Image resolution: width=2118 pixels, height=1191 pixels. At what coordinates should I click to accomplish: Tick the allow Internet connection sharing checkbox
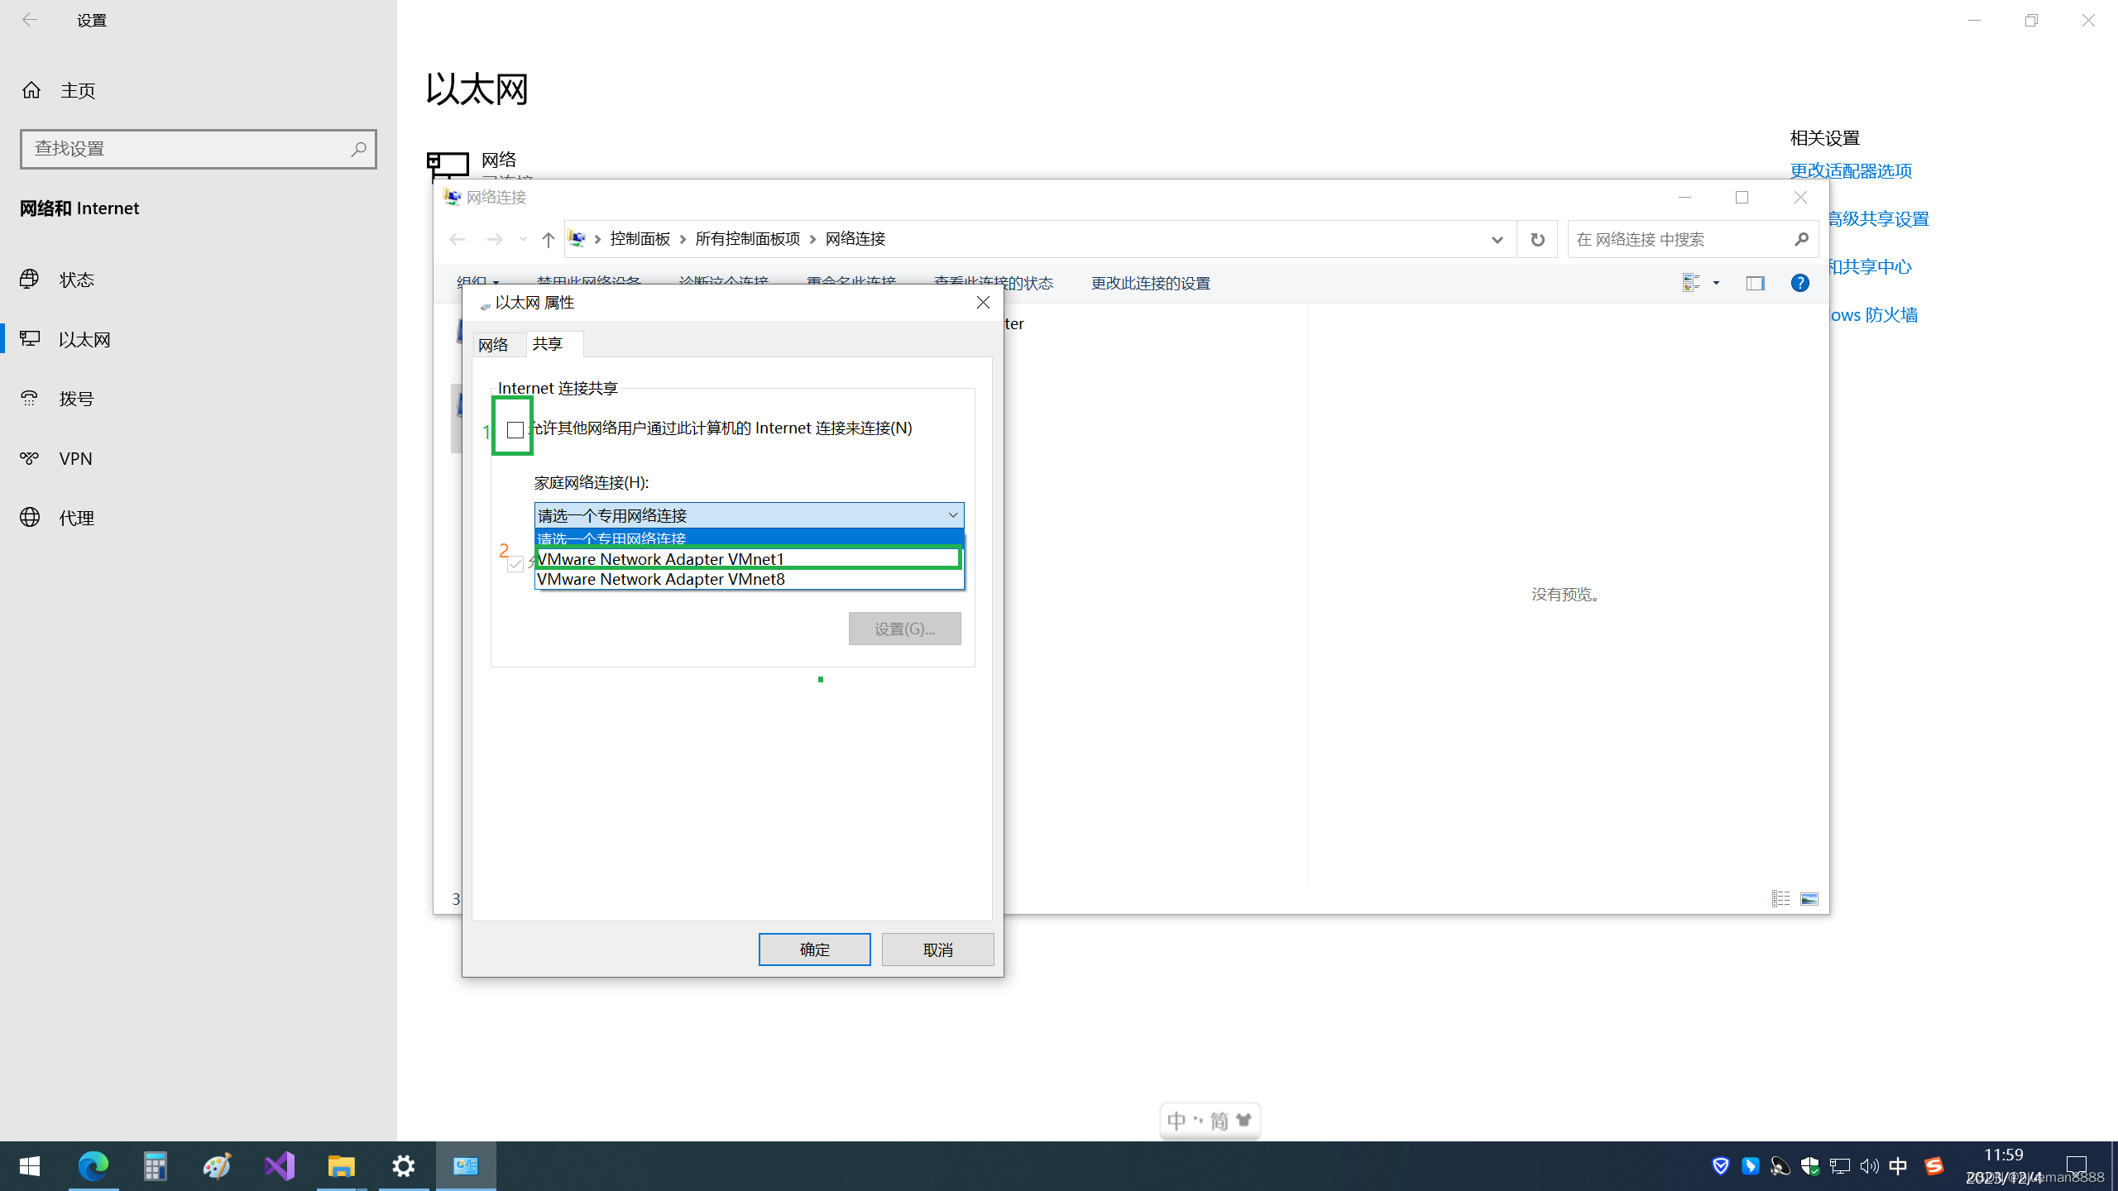pos(515,429)
